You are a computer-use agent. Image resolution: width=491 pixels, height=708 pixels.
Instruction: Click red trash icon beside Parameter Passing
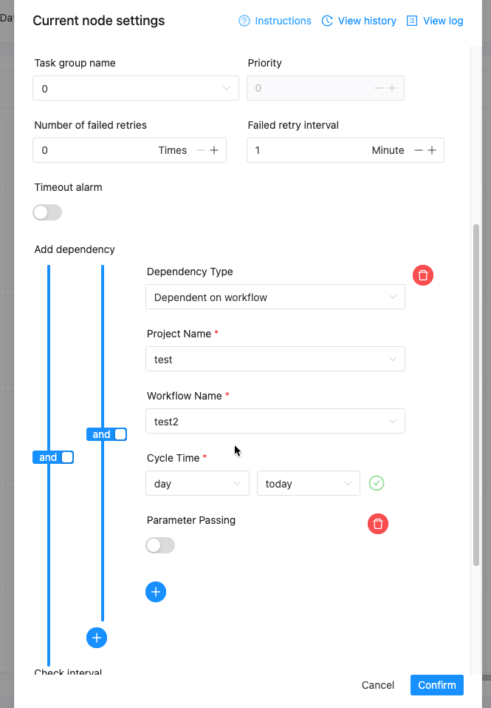pyautogui.click(x=378, y=524)
